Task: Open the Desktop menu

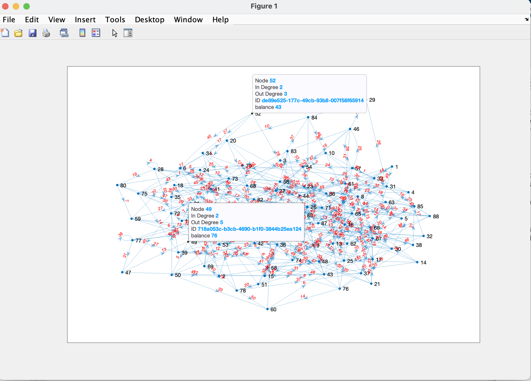Action: point(149,19)
